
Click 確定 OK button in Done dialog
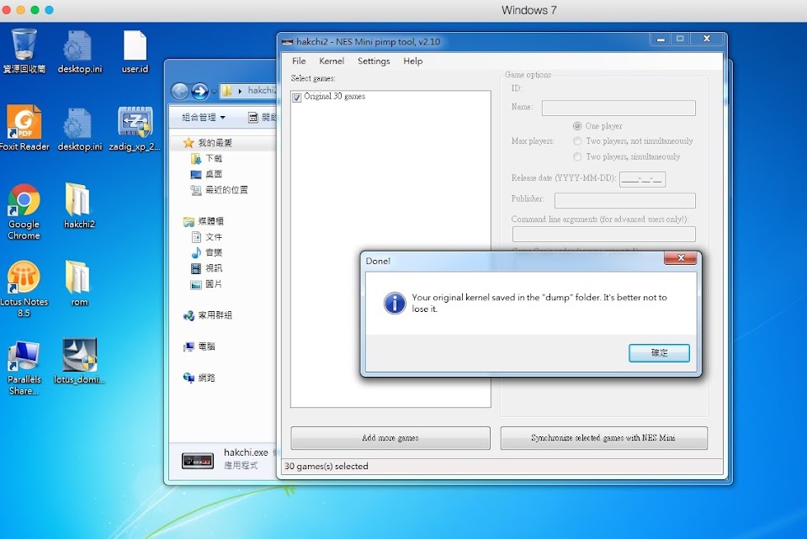659,353
